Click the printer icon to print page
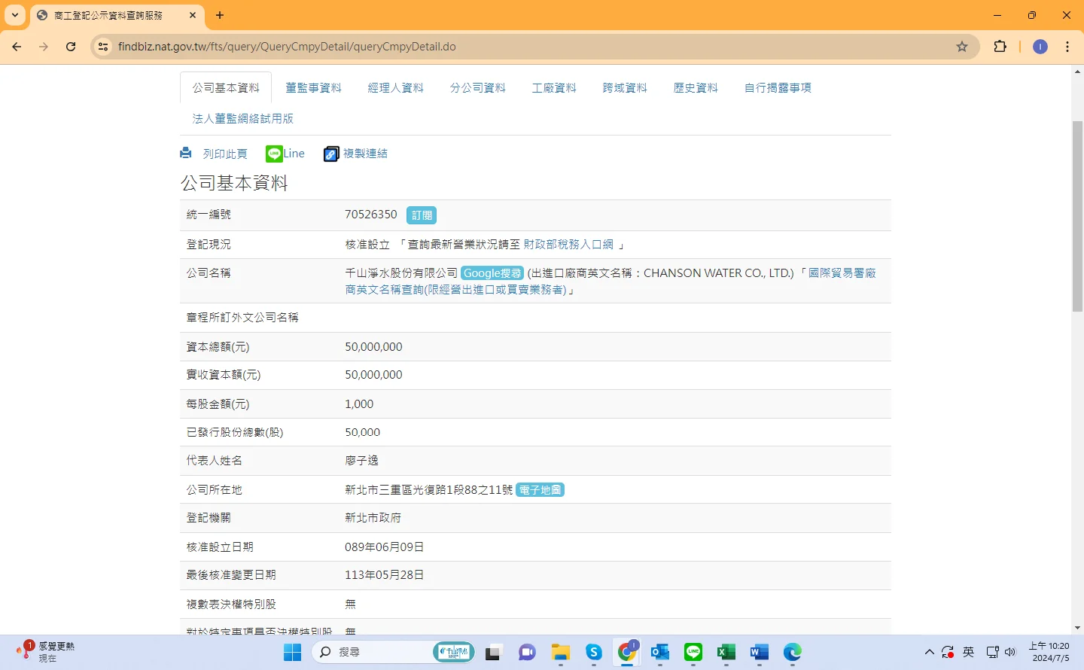This screenshot has height=670, width=1084. (186, 154)
